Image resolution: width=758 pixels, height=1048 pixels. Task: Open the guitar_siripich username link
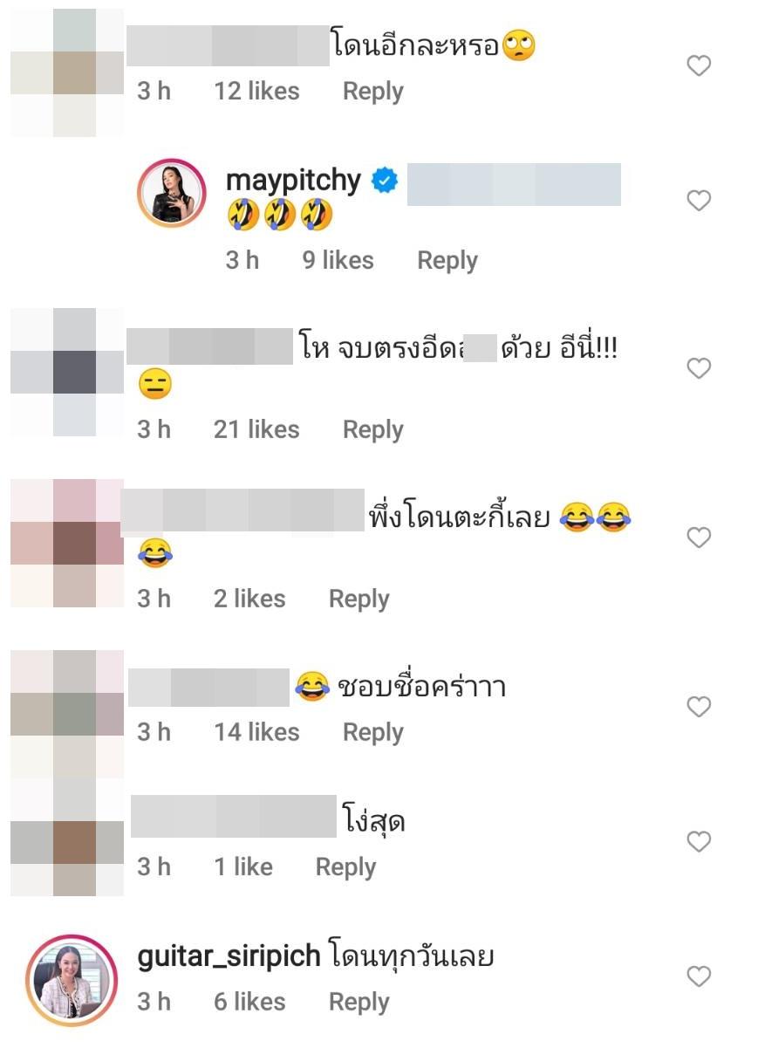point(229,957)
